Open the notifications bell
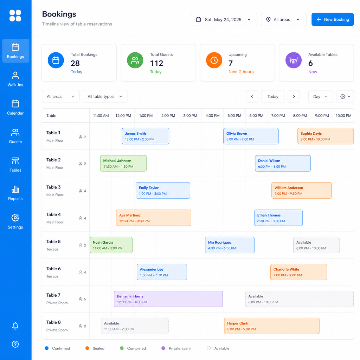This screenshot has height=360, width=360. [15, 326]
